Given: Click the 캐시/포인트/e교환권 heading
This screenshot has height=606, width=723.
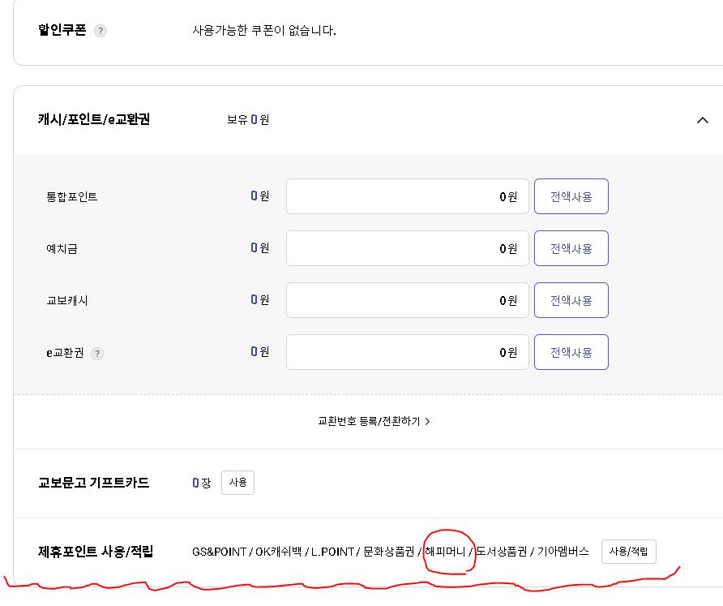Looking at the screenshot, I should [93, 119].
